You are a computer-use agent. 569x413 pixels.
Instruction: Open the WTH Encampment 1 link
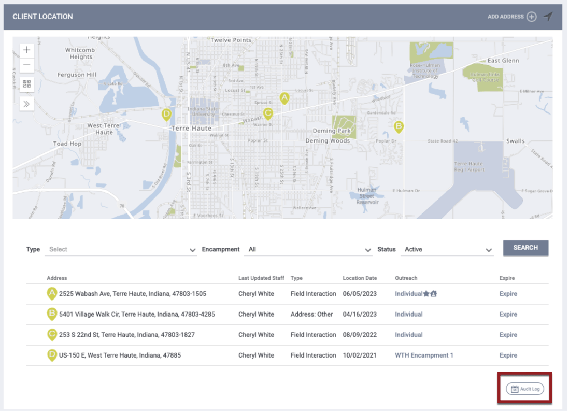(423, 355)
